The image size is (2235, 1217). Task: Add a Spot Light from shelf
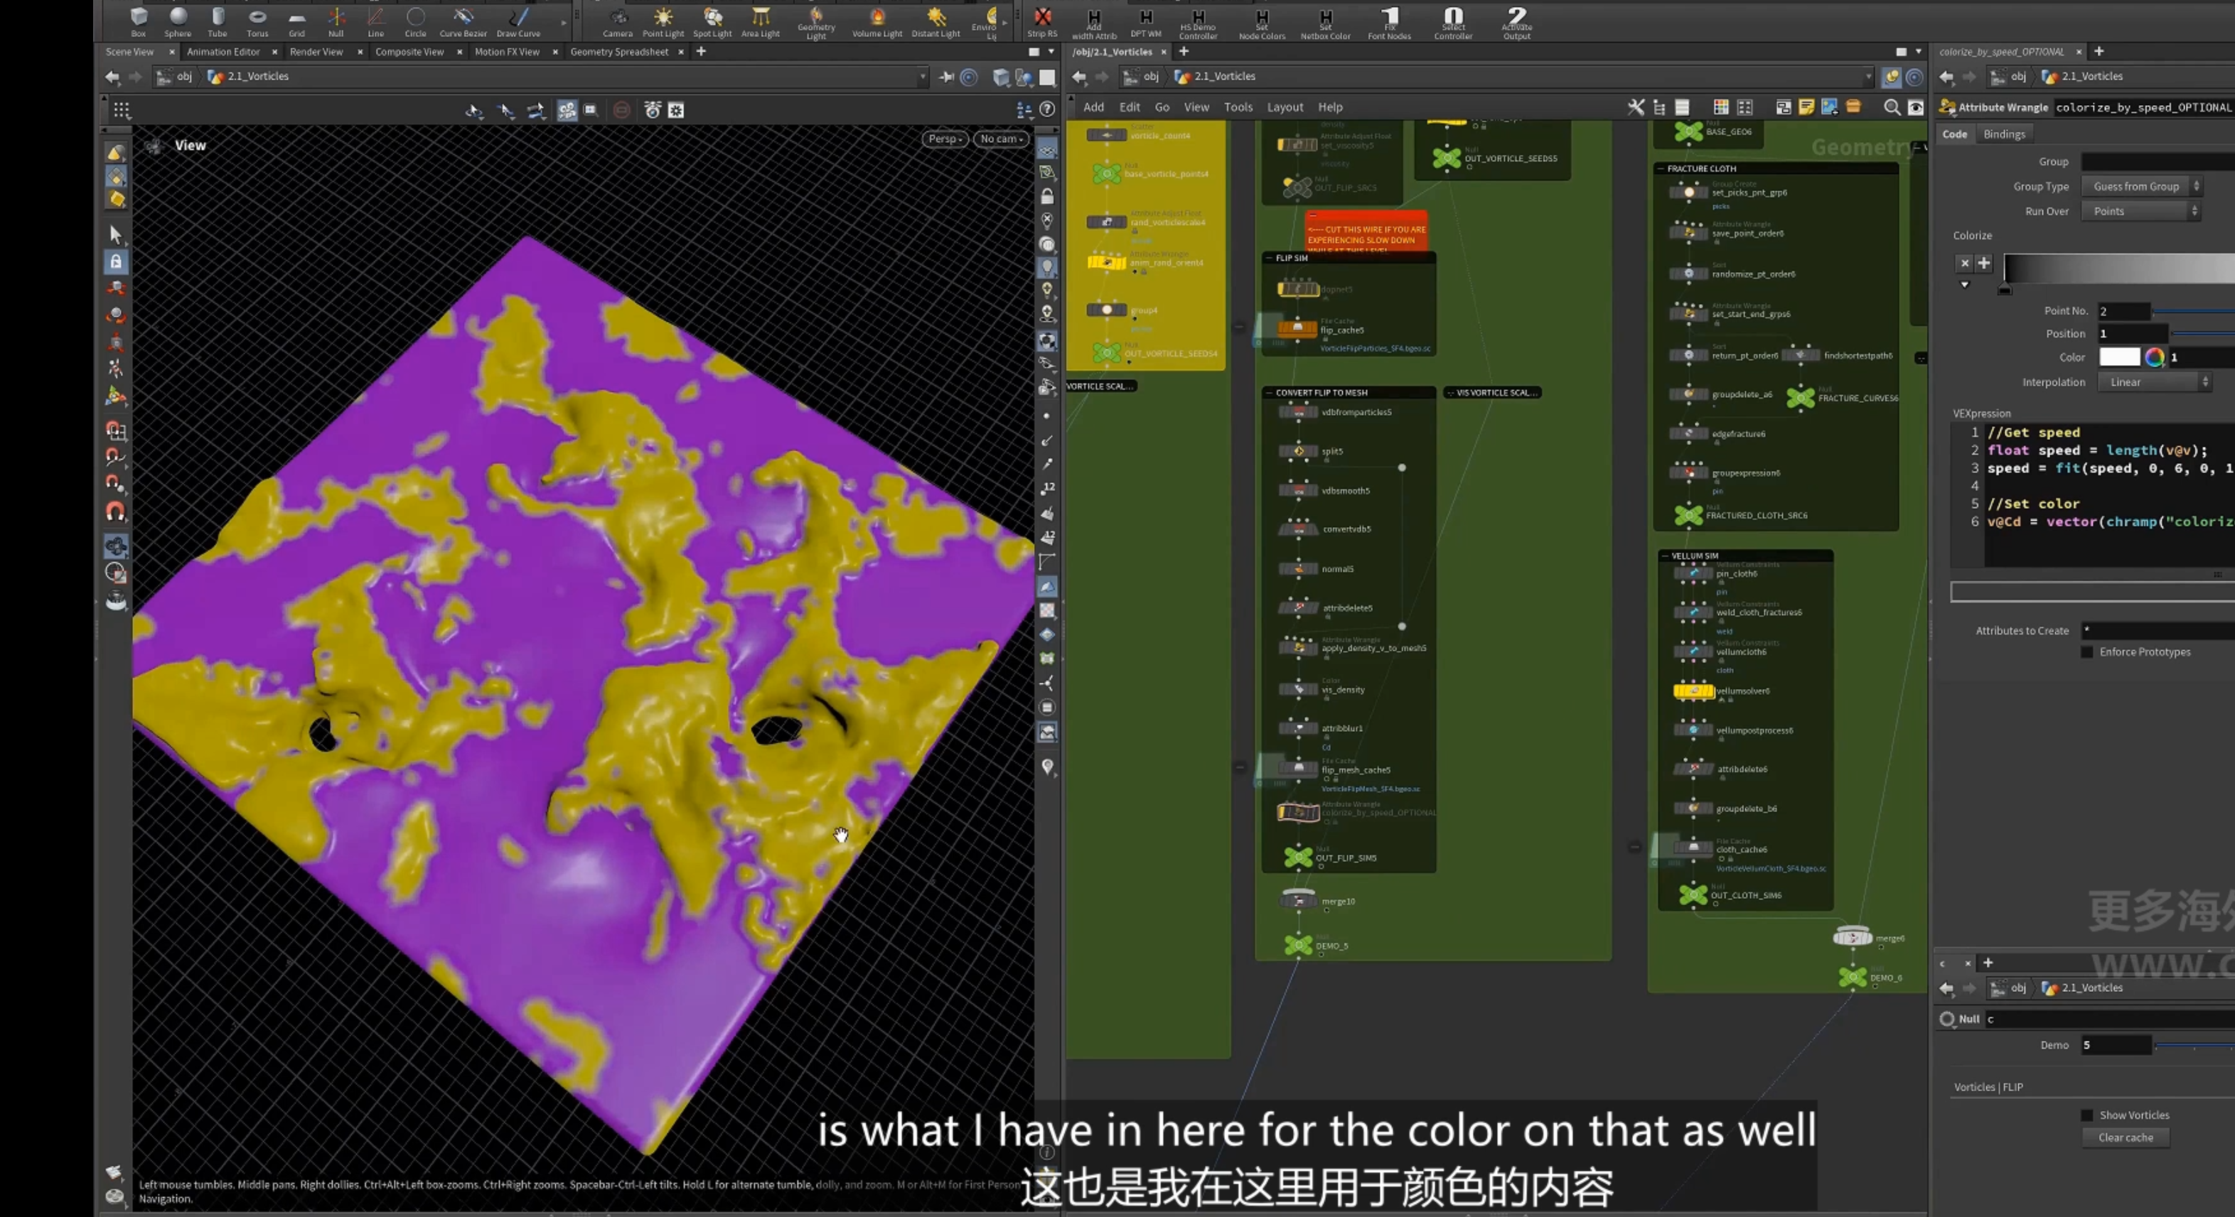click(x=712, y=22)
